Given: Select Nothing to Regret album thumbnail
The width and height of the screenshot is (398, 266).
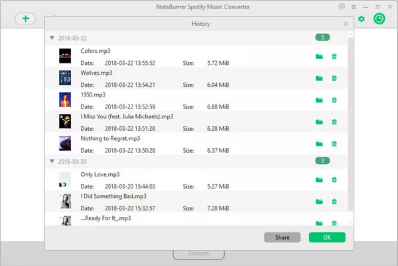Looking at the screenshot, I should tap(65, 144).
